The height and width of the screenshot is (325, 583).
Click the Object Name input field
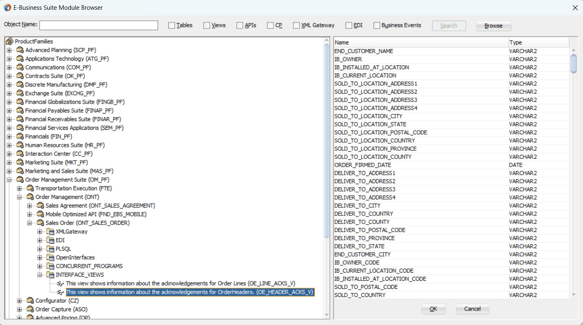tap(99, 25)
